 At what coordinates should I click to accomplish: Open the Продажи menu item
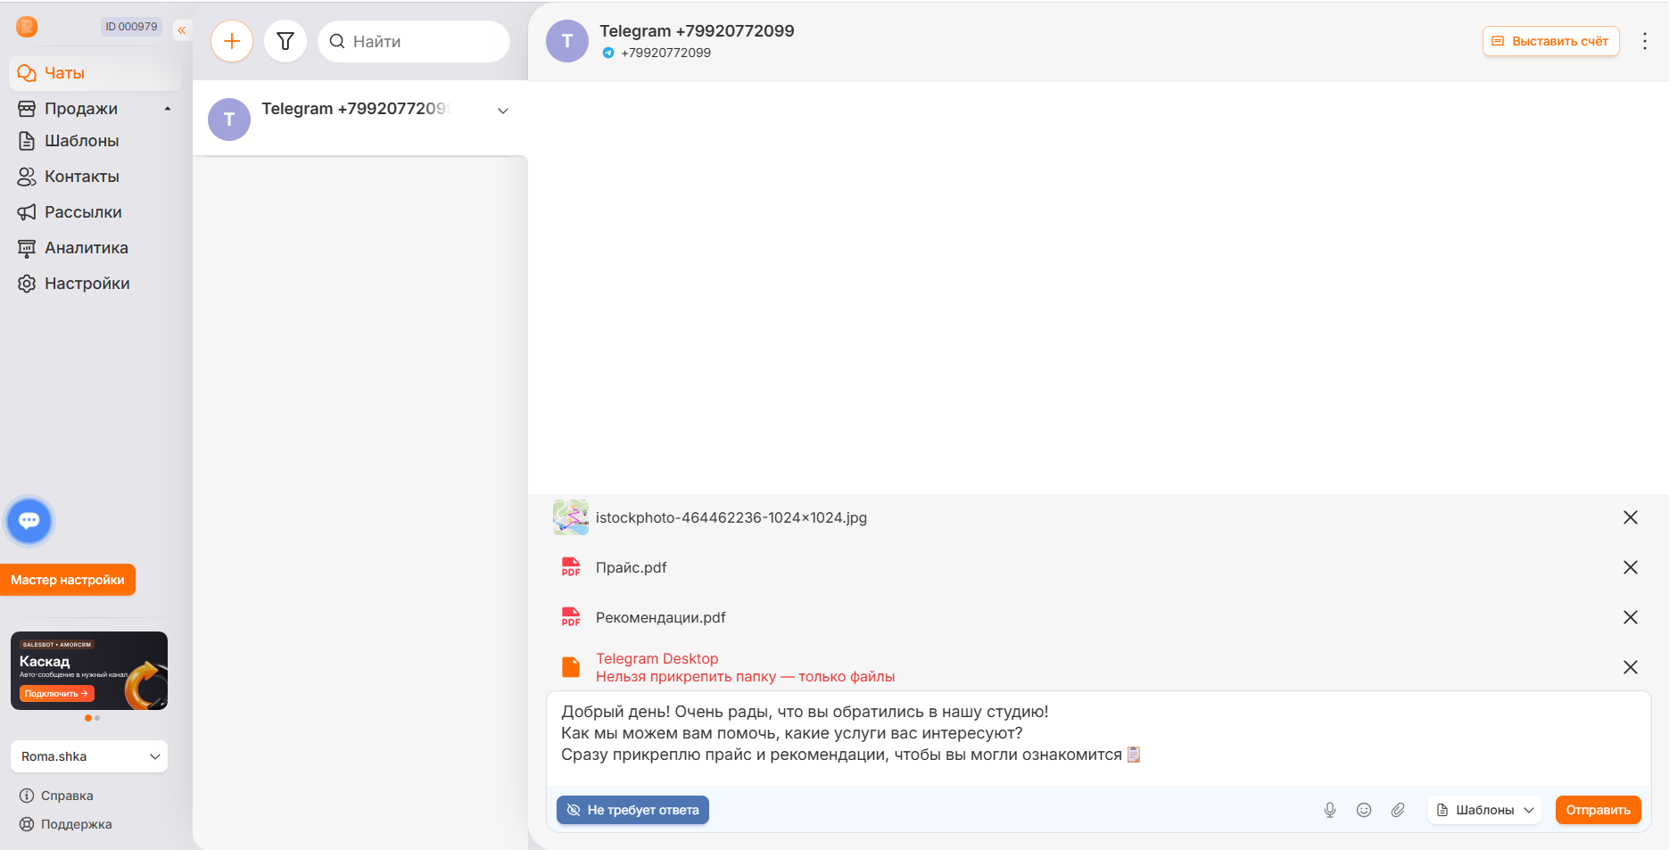coord(81,109)
